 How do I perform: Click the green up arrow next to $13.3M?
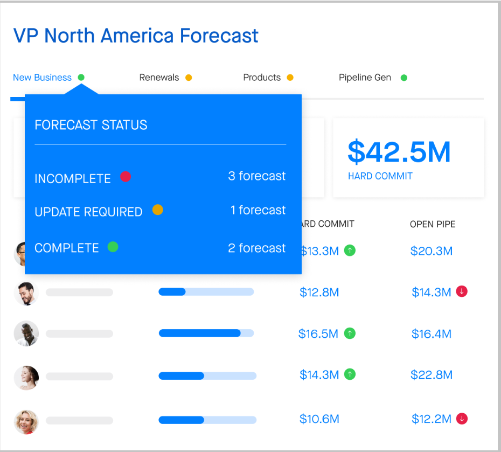point(350,251)
